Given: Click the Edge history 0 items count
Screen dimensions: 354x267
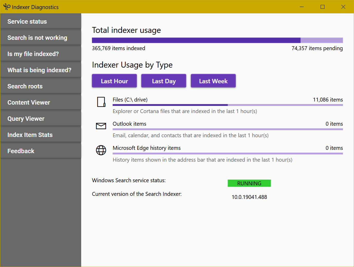Looking at the screenshot, I should (334, 148).
